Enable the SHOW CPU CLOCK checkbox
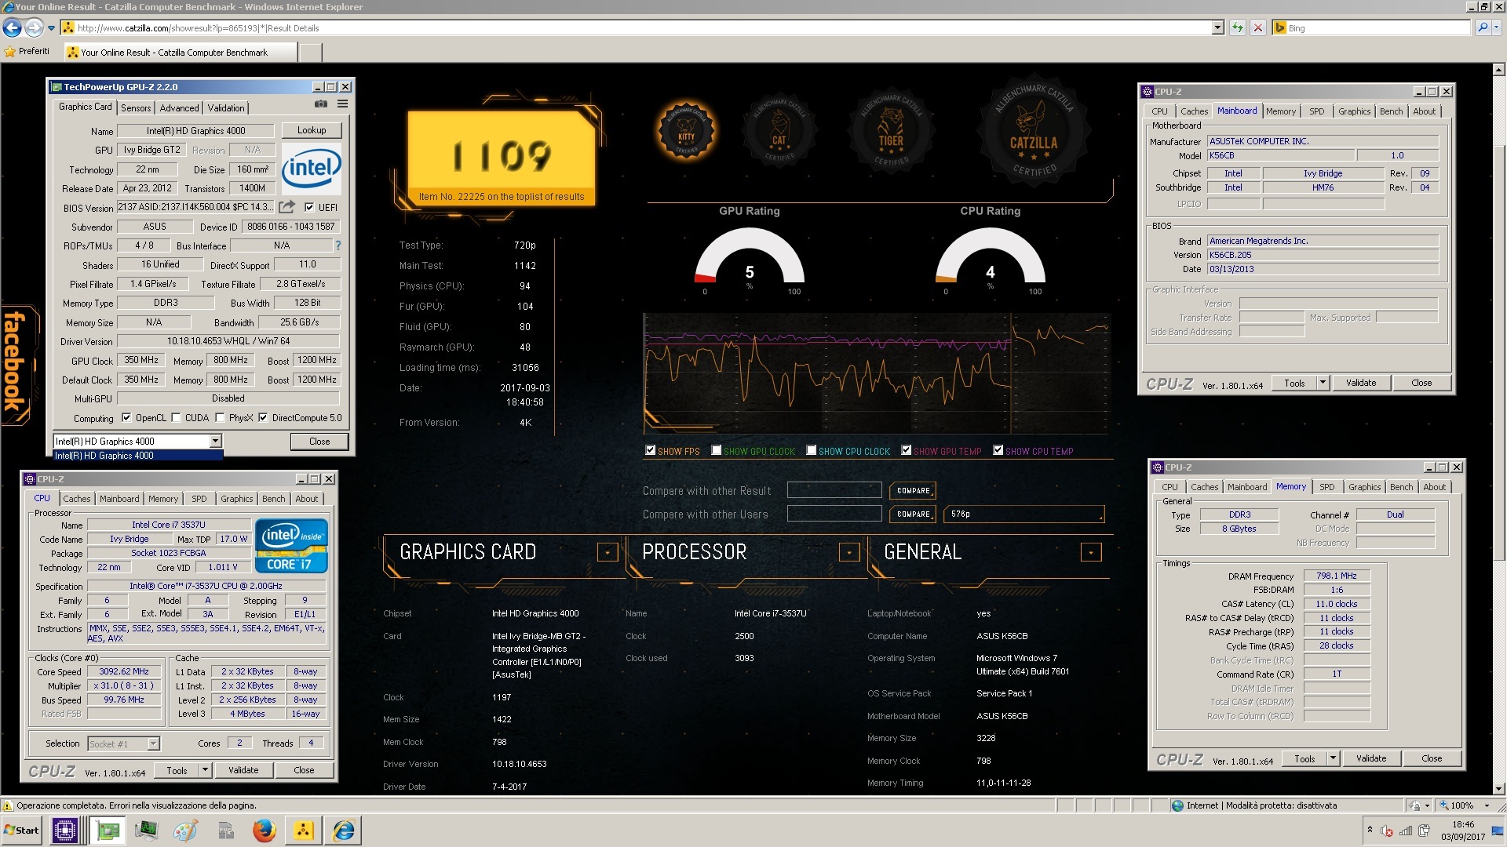Viewport: 1507px width, 847px height. (811, 450)
